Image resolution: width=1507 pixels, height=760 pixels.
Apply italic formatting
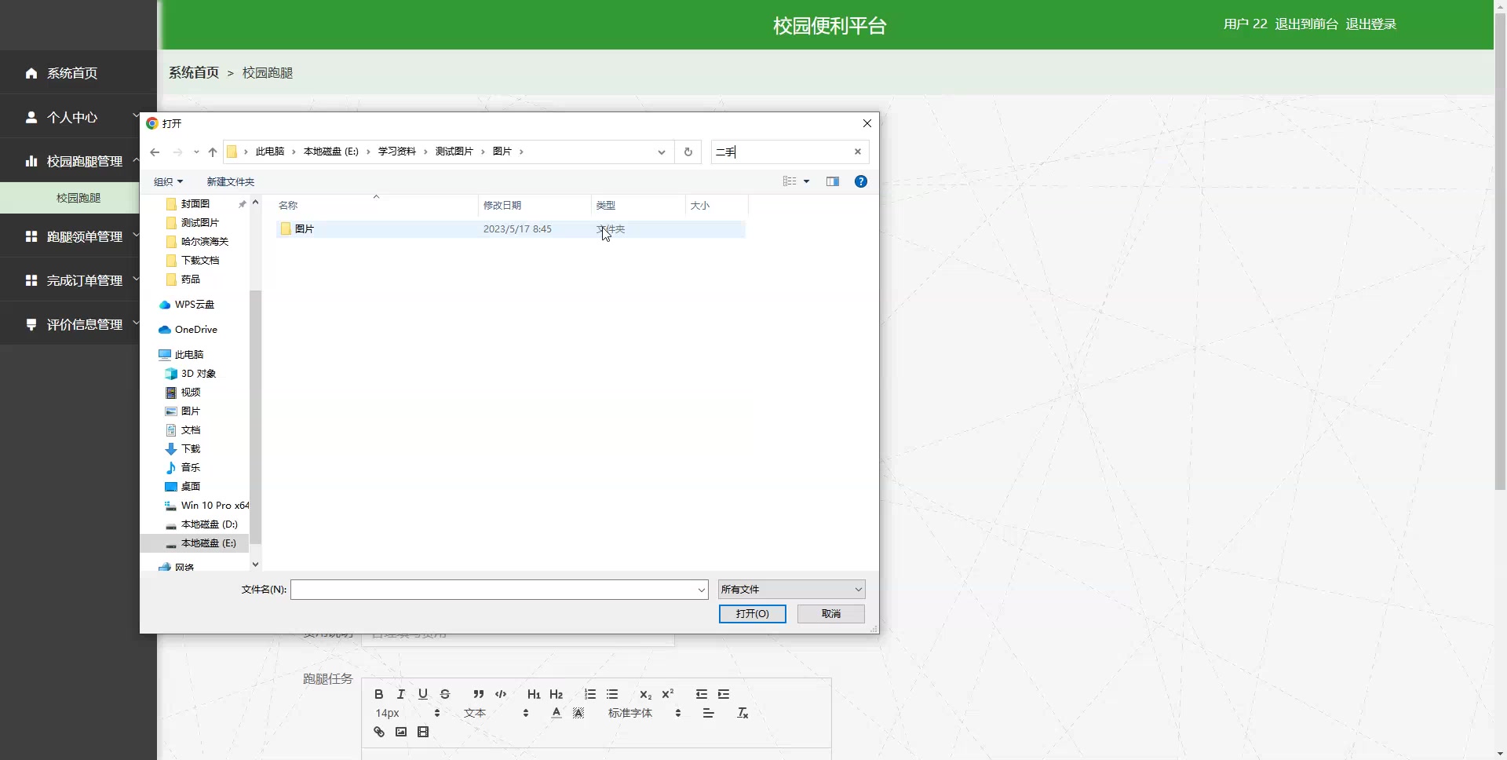pyautogui.click(x=400, y=694)
